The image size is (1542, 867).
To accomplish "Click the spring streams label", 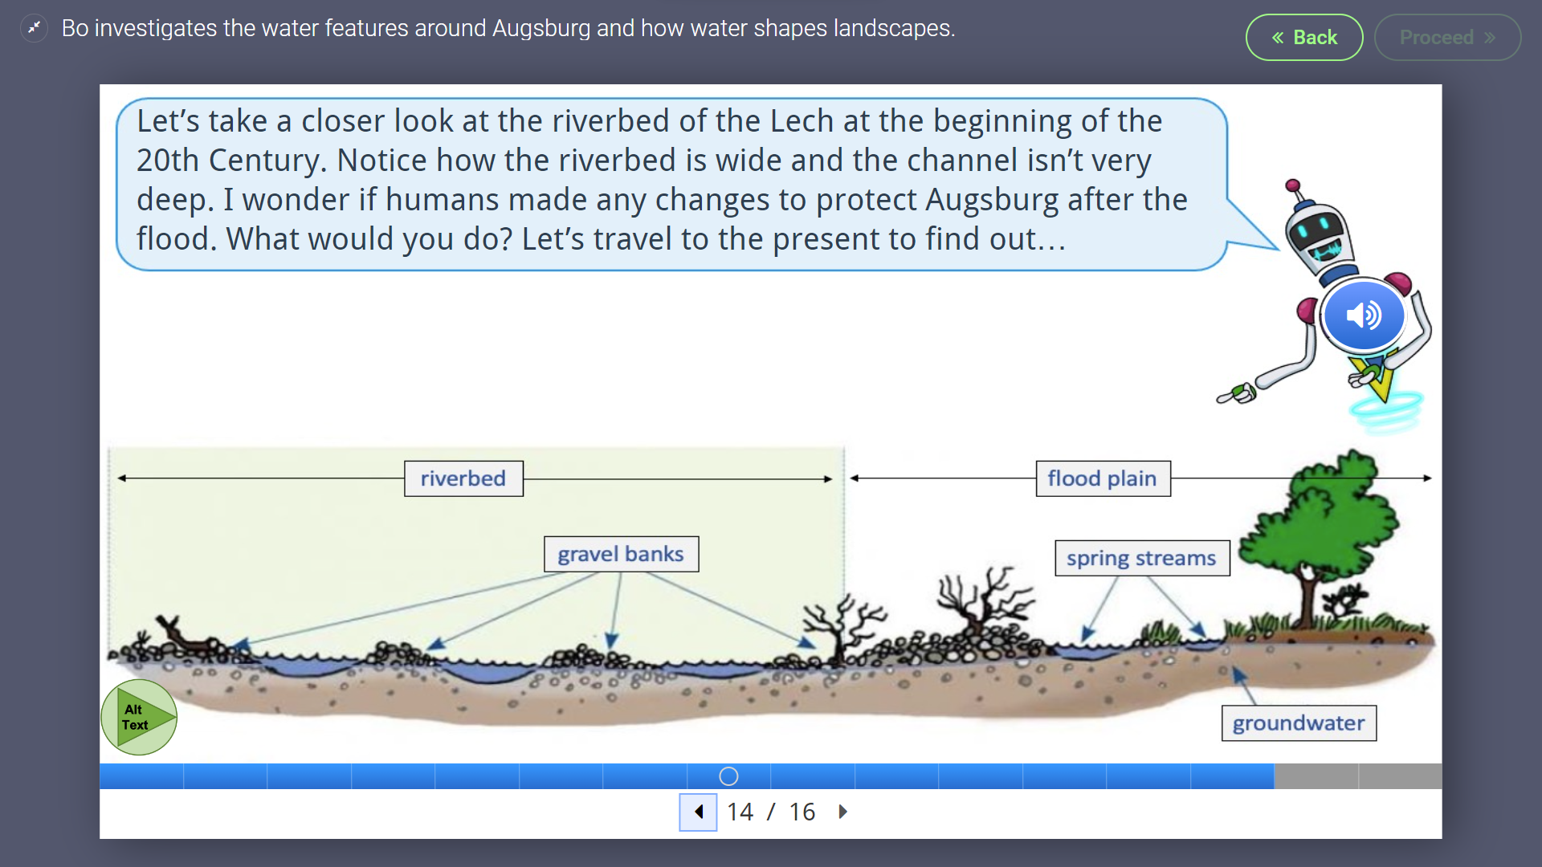I will (x=1141, y=558).
